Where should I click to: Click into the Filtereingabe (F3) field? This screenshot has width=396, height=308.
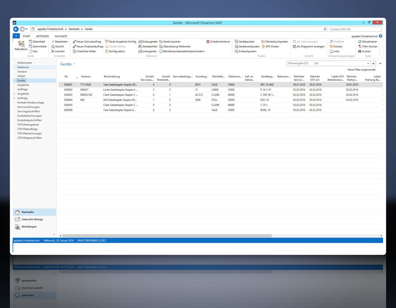coord(300,63)
